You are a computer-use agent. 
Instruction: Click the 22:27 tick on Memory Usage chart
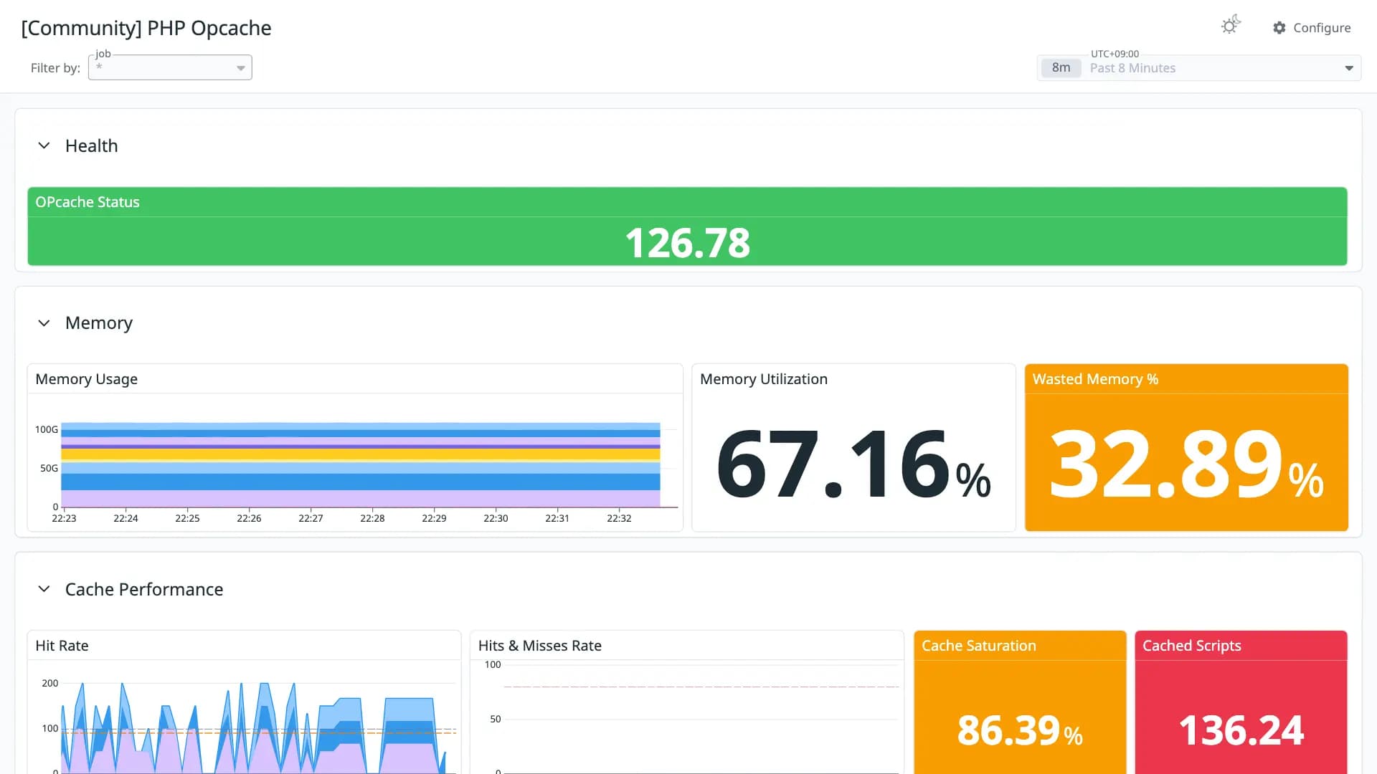(311, 518)
